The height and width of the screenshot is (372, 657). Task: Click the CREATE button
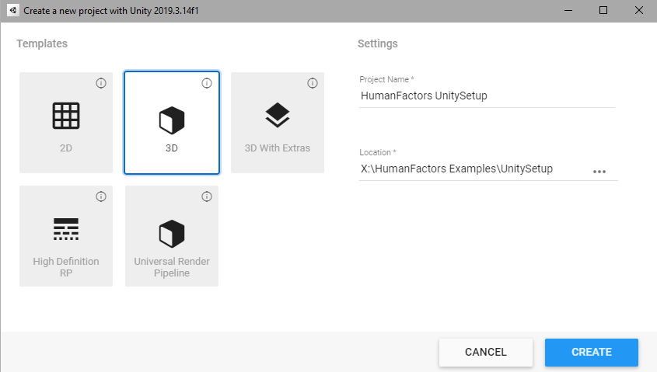[x=592, y=353]
